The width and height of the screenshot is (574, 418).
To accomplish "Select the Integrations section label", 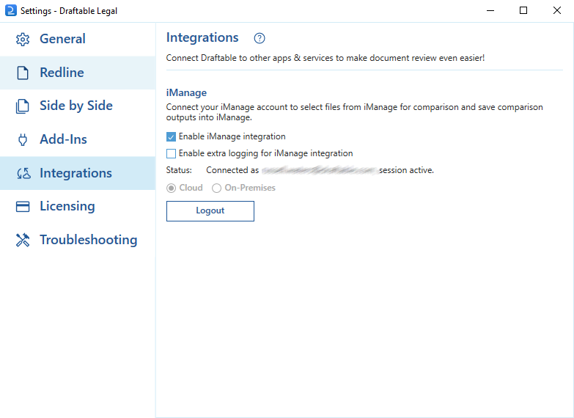I will [76, 173].
